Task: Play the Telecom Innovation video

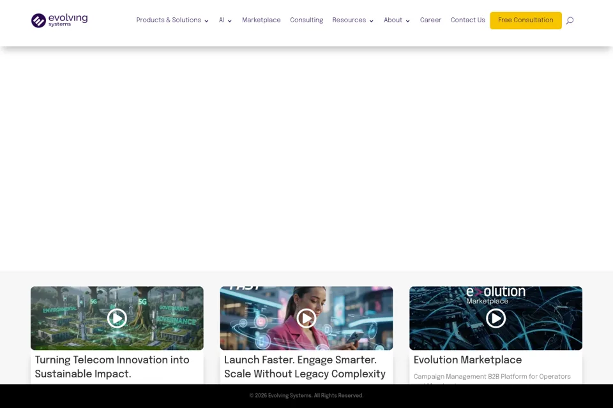Action: [117, 318]
